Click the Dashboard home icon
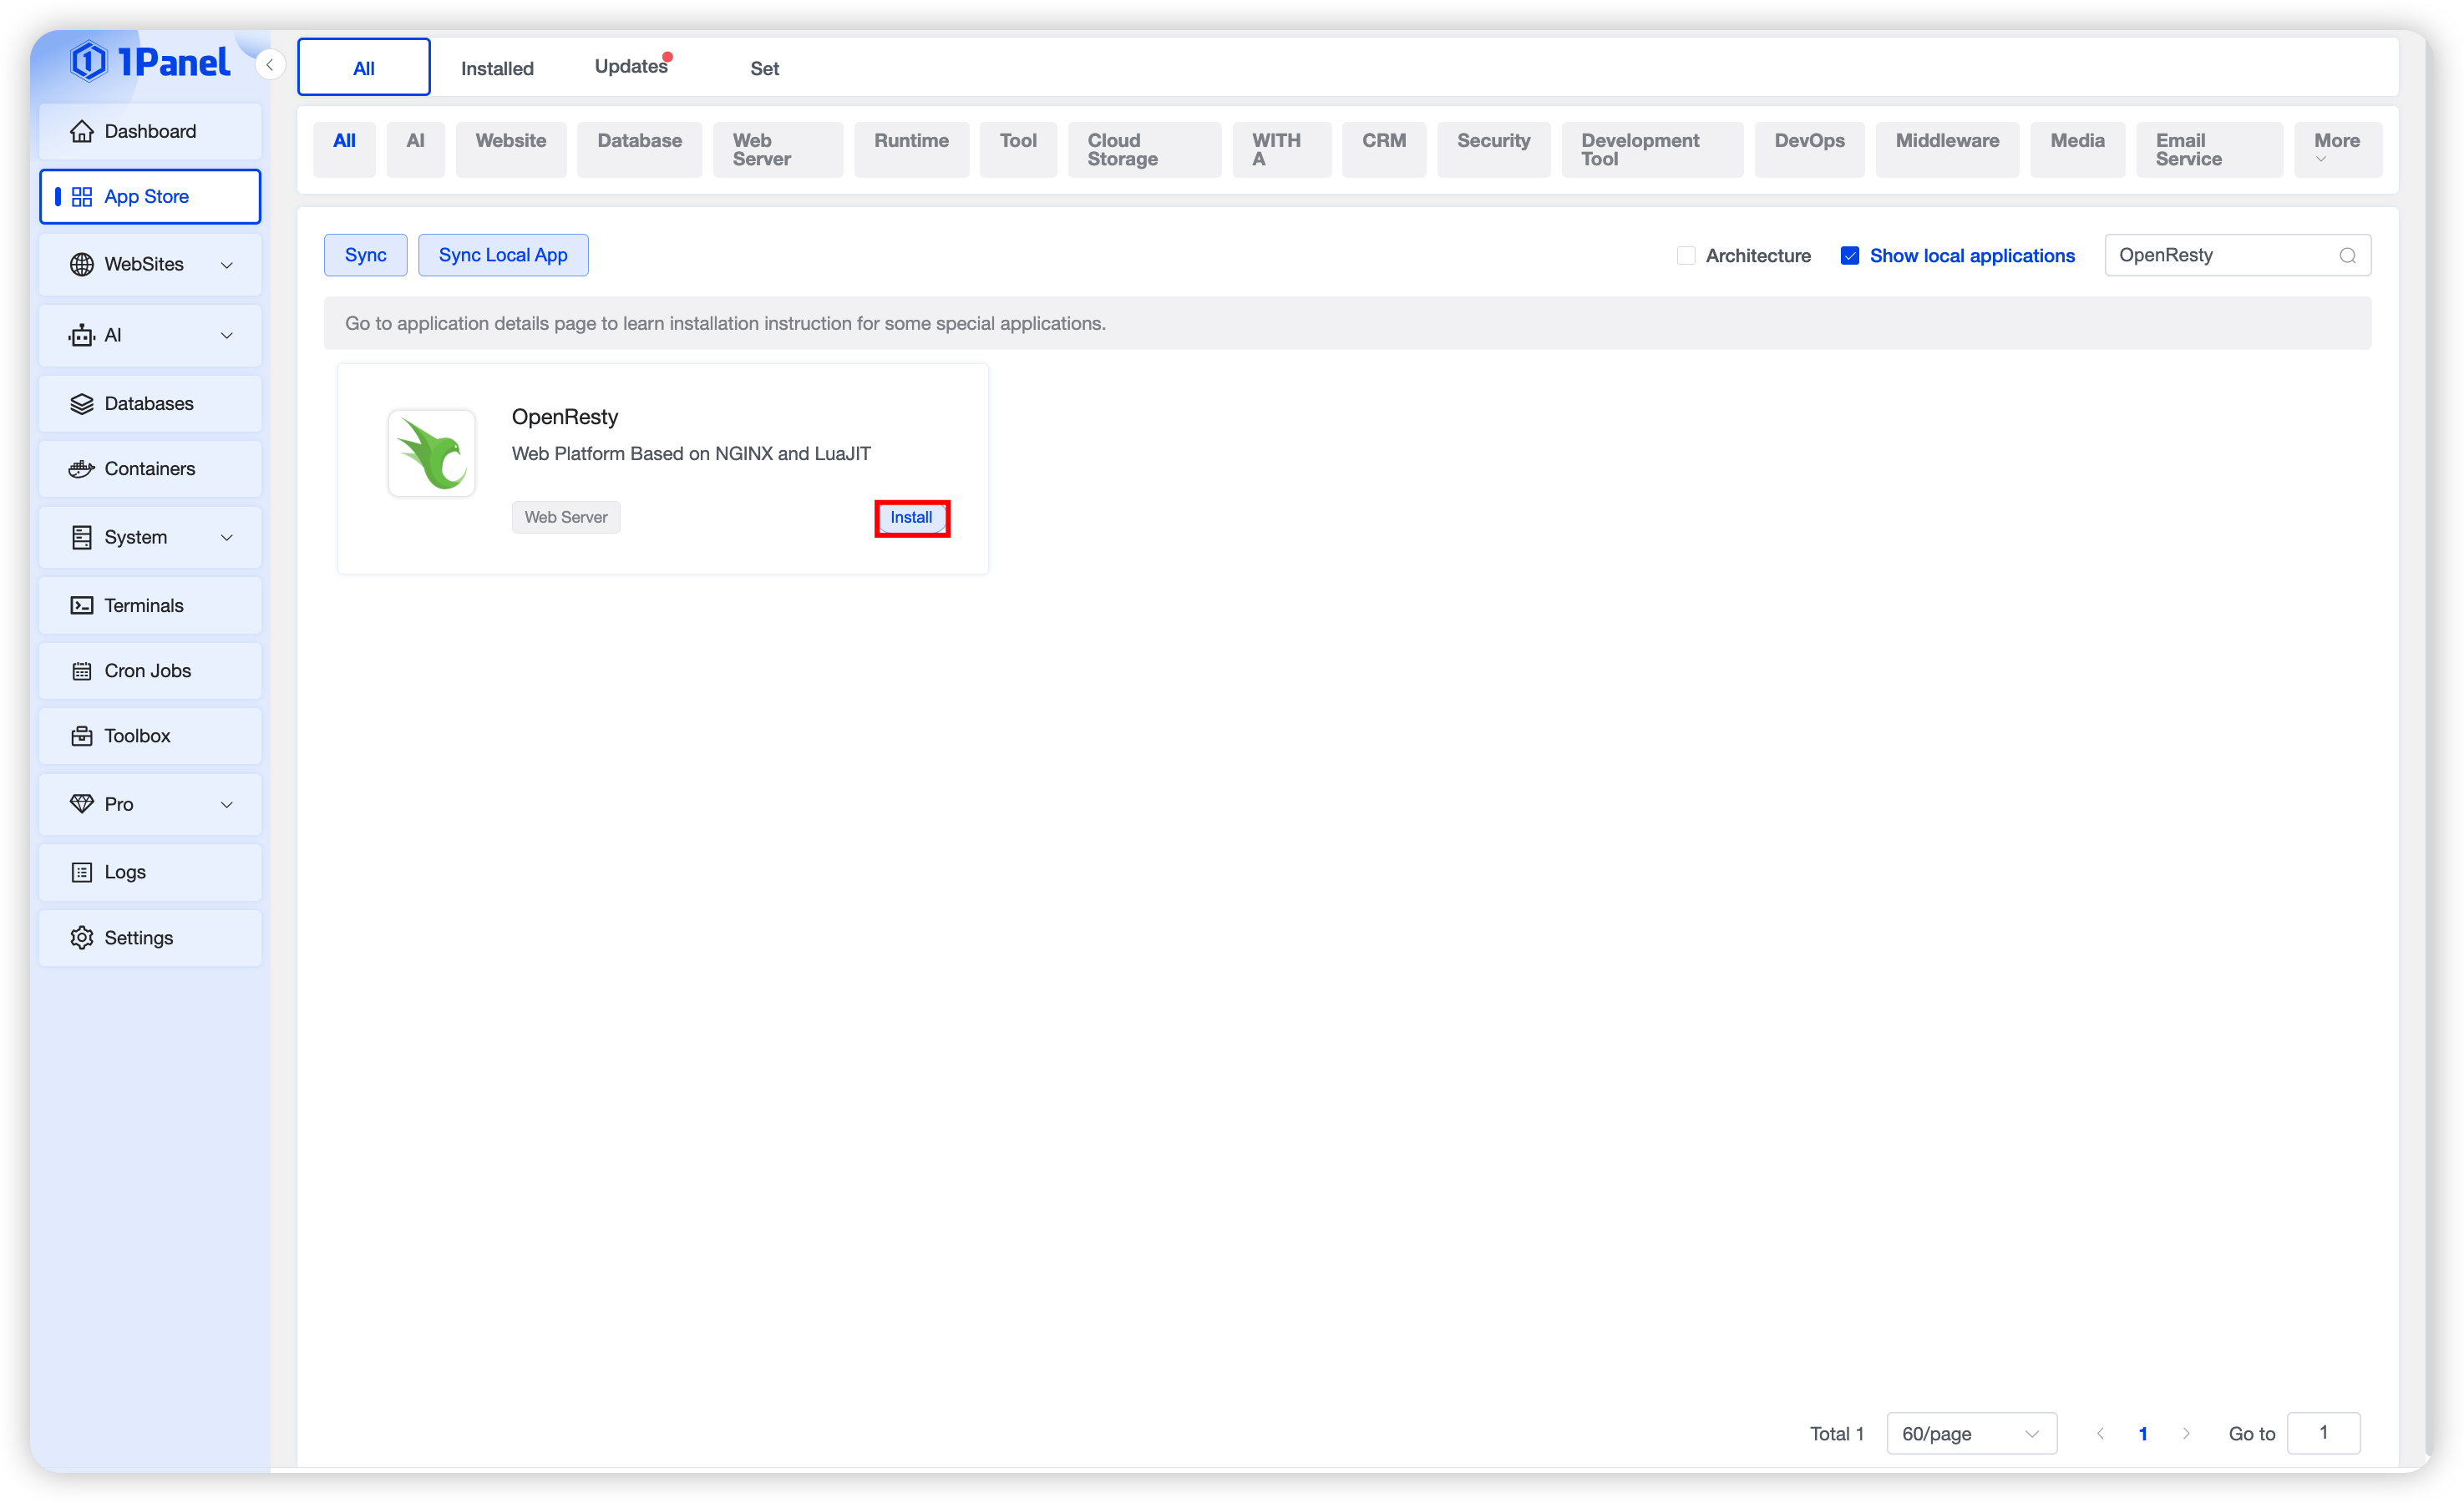2464x1503 pixels. (82, 131)
